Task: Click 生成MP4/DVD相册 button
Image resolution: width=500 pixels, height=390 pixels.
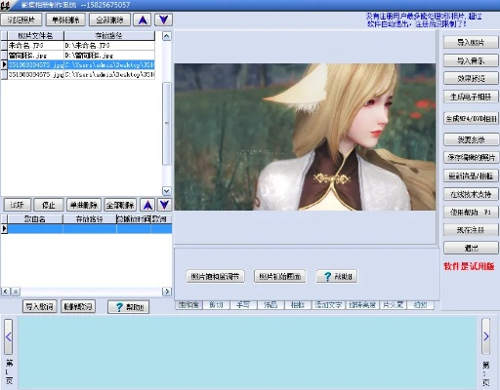Action: click(x=471, y=118)
